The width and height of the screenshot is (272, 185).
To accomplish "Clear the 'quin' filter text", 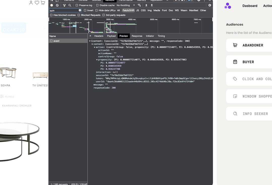I will pos(80,10).
